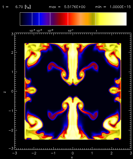This screenshot has height=159, width=133.
Task: Pick the pale yellow colorbar segment
Action: (x=111, y=19)
